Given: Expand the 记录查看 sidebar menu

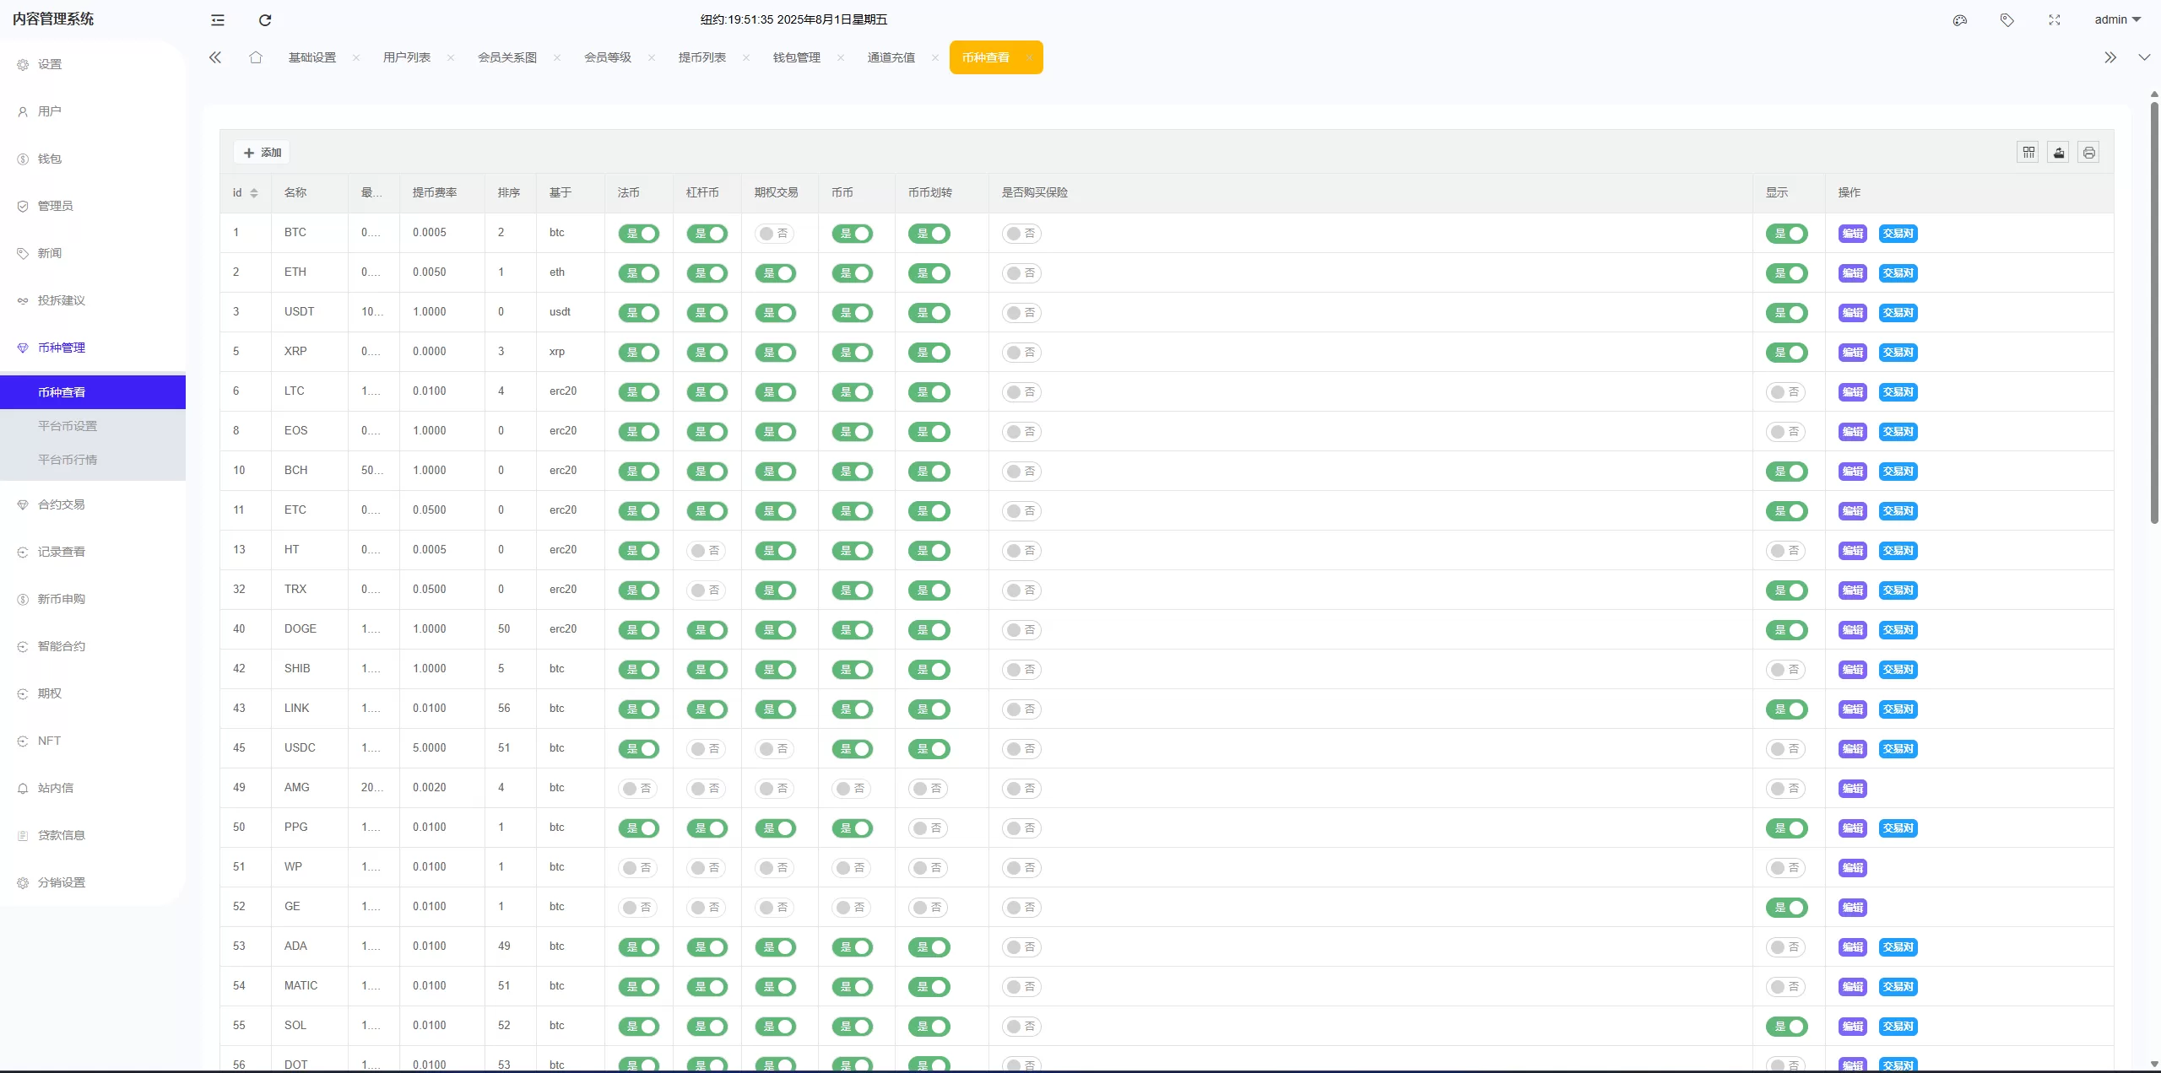Looking at the screenshot, I should click(x=93, y=552).
